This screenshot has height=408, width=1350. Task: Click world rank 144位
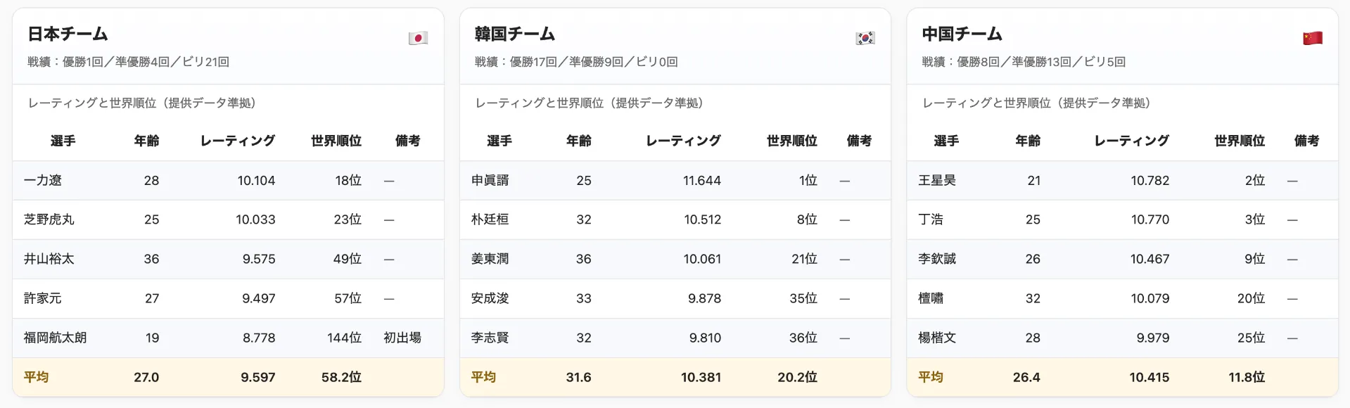click(x=345, y=338)
